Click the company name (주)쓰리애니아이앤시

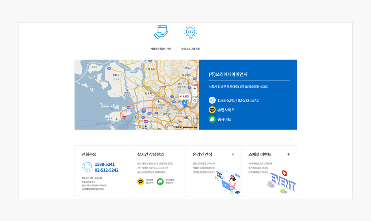point(228,74)
